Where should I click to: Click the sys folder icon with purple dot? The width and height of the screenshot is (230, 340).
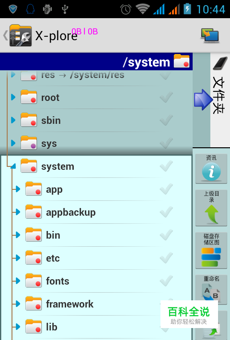(x=29, y=143)
